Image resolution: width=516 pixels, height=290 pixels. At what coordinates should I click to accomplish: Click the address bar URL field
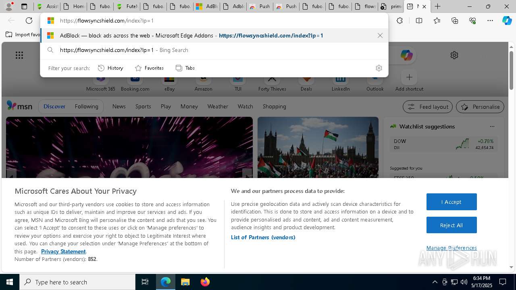[x=214, y=21]
